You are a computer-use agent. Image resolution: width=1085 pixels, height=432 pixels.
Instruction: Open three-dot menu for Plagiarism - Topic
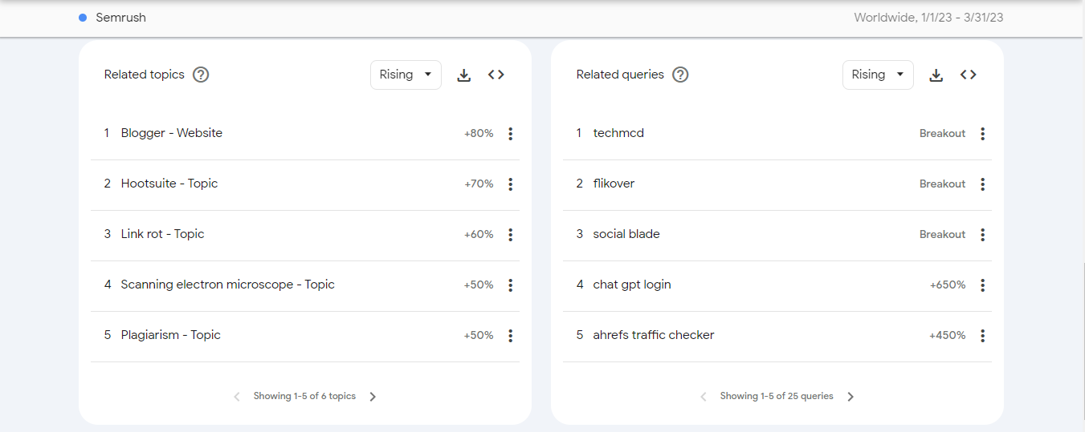coord(510,336)
